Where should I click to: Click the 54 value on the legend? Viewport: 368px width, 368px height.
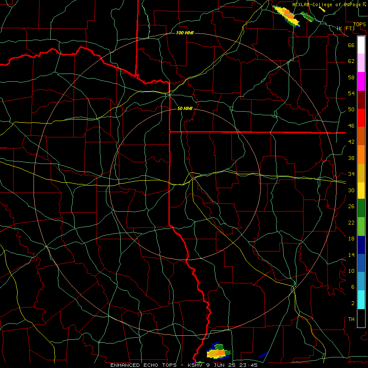351,93
